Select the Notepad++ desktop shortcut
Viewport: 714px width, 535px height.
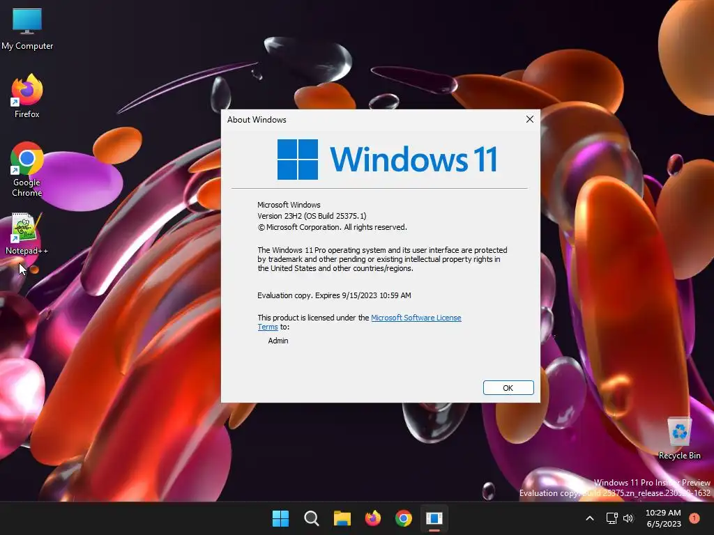click(27, 234)
